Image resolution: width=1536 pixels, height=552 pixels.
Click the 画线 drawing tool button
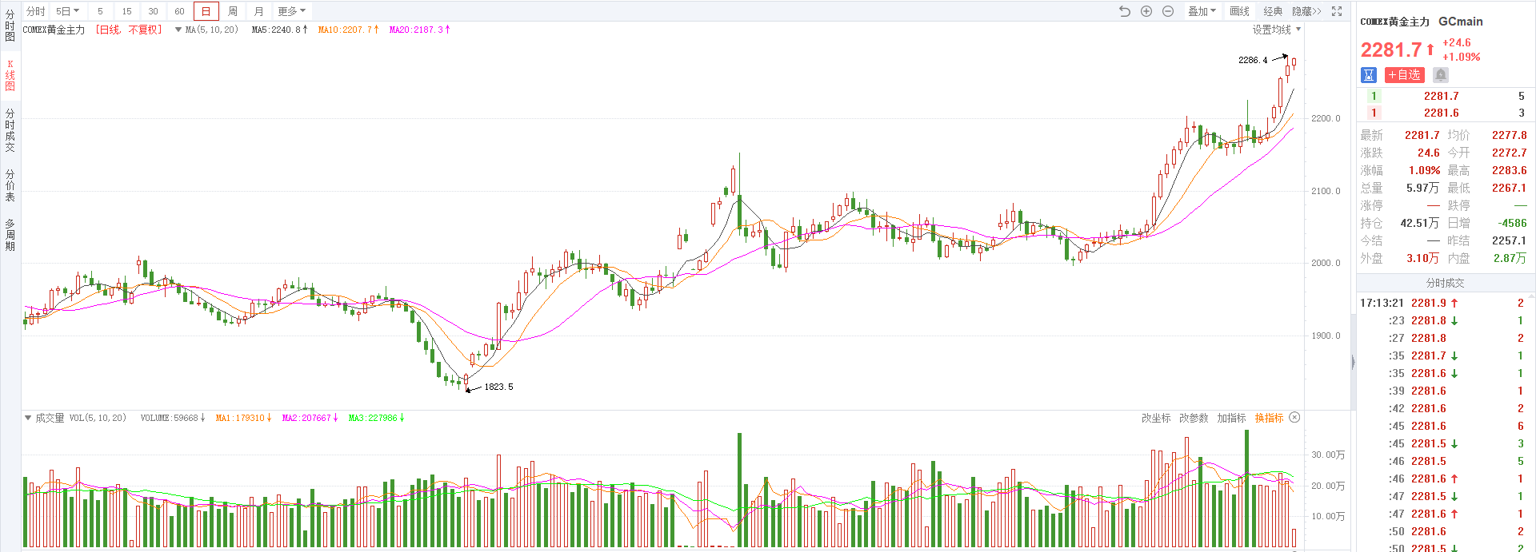click(1239, 11)
